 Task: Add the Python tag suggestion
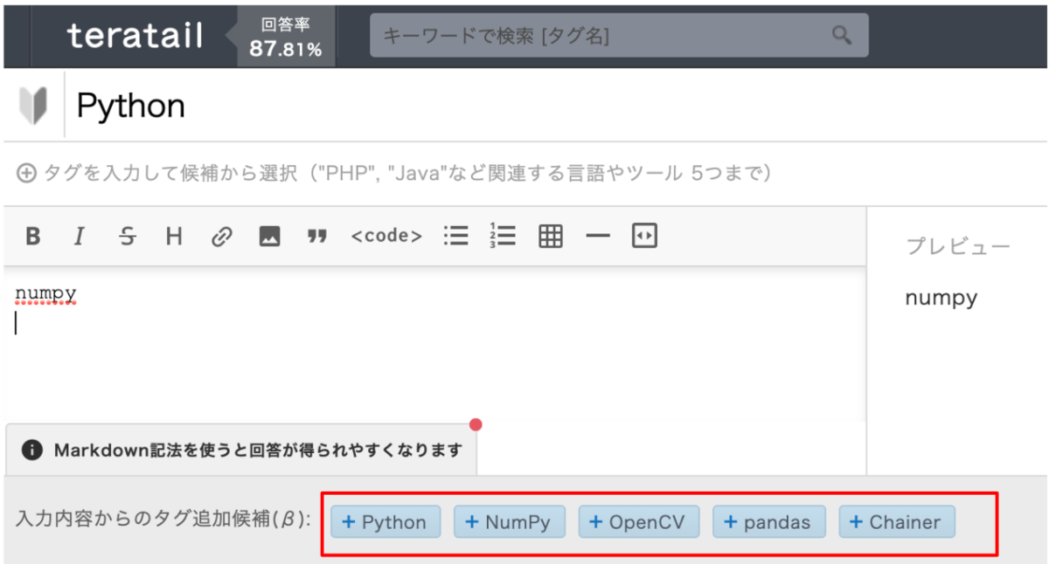[386, 522]
